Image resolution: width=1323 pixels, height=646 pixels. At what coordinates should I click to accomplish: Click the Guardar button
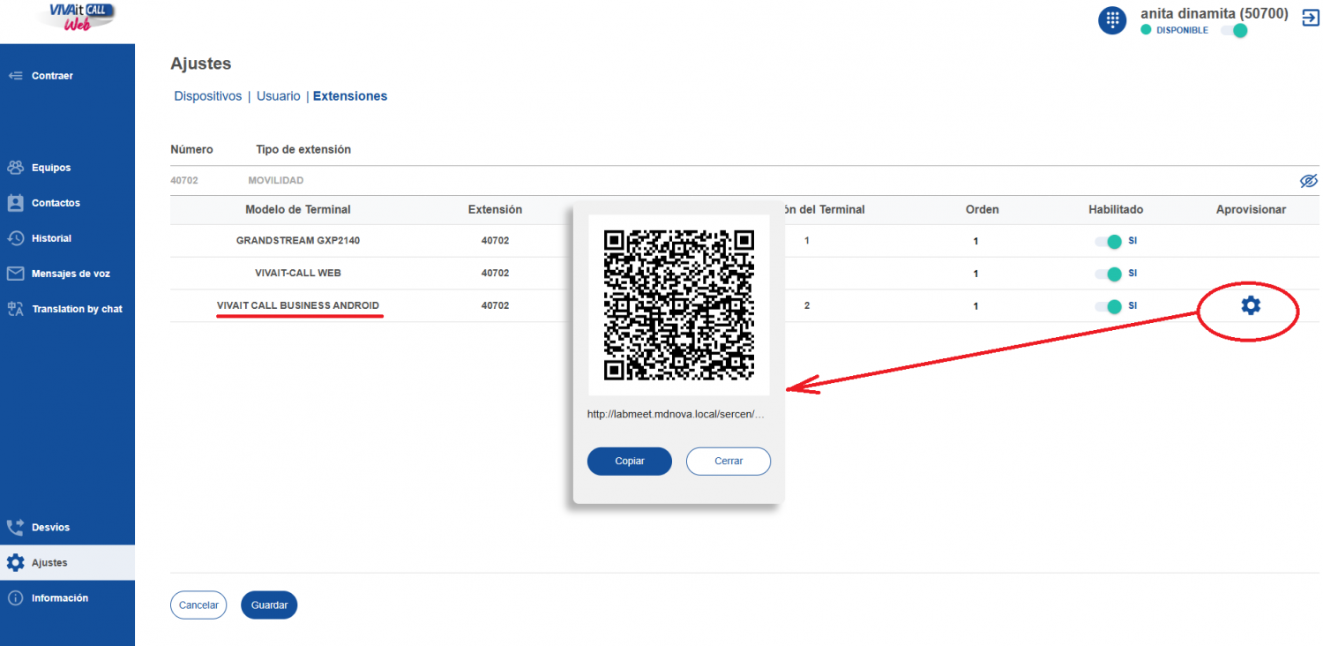click(x=269, y=605)
